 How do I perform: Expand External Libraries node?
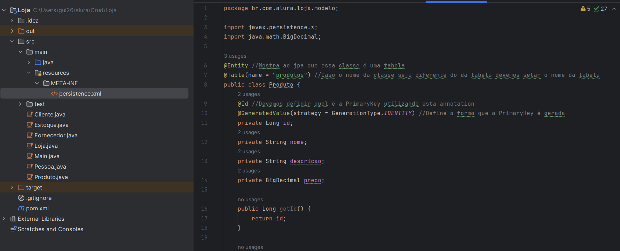(4, 219)
